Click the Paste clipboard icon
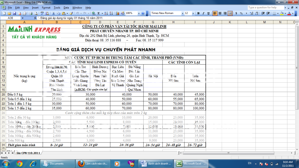Image resolution: width=299 pixels, height=168 pixels. [x=64, y=13]
